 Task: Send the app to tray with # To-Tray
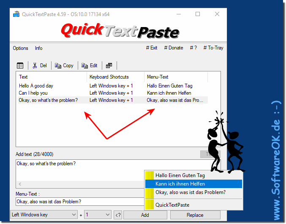point(213,48)
